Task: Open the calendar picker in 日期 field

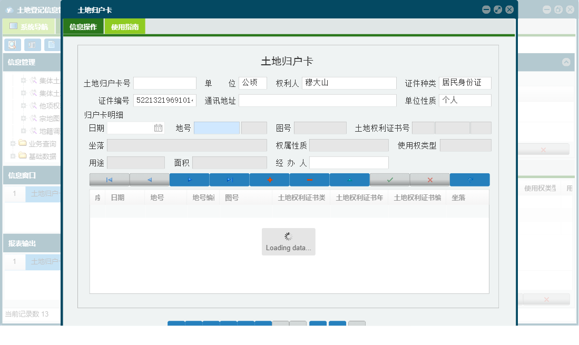Action: pos(158,128)
